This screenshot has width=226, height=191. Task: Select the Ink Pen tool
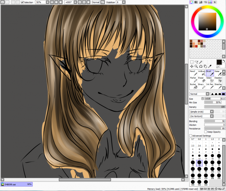(210, 86)
